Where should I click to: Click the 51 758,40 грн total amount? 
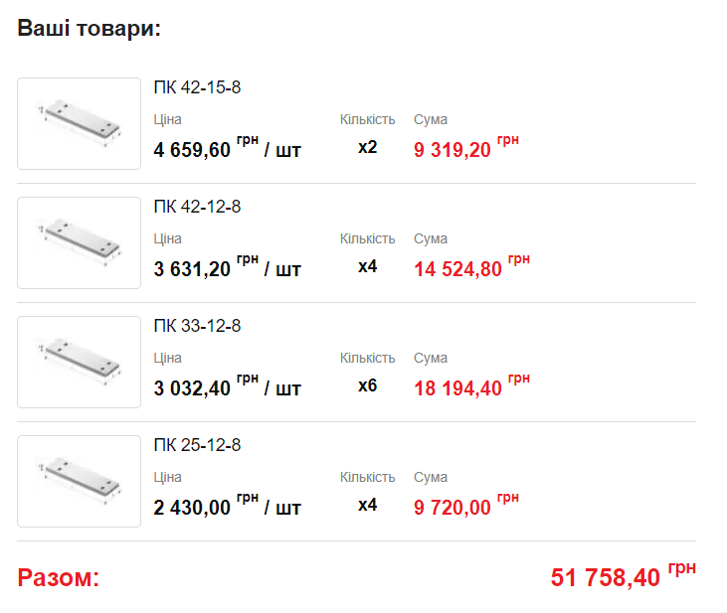(607, 577)
